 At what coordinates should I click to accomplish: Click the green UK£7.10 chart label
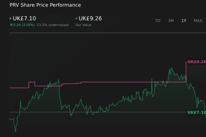pos(196,112)
